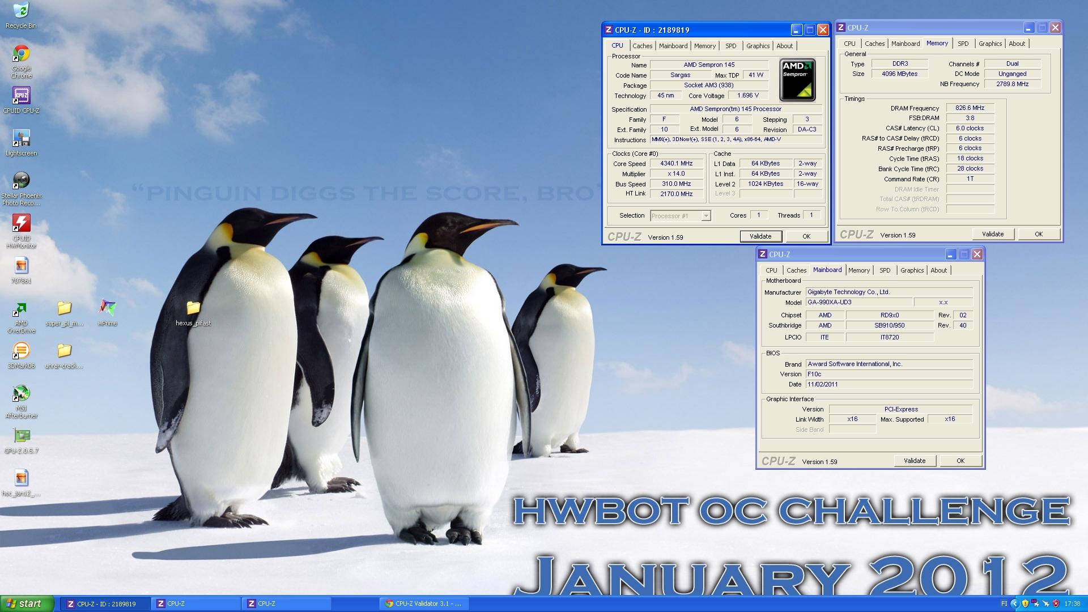1088x612 pixels.
Task: Launch Google Chrome from the desktop
Action: pyautogui.click(x=21, y=61)
